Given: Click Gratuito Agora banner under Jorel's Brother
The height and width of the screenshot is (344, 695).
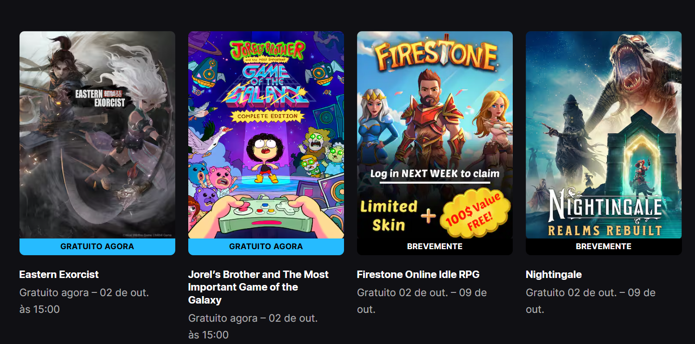Looking at the screenshot, I should tap(266, 246).
